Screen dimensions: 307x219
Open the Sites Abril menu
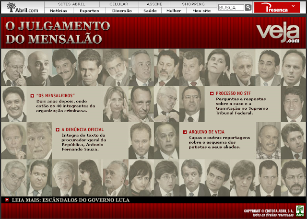tap(71, 4)
